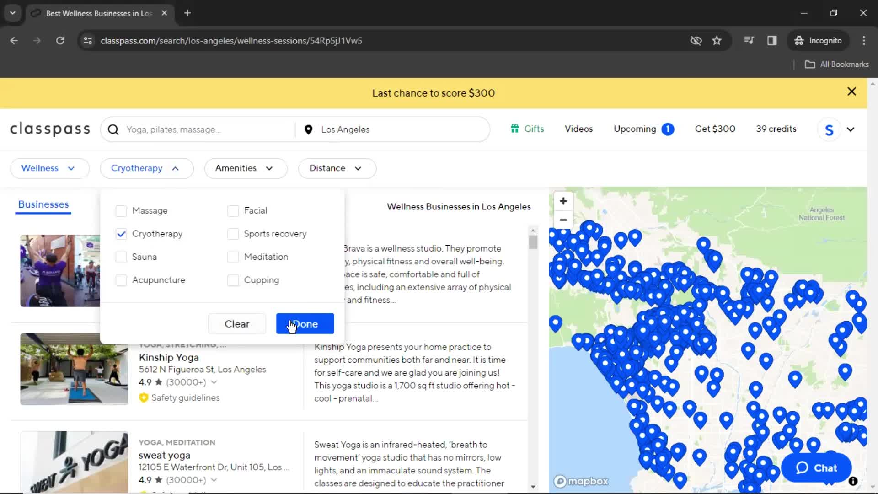Screen dimensions: 878x494
Task: Collapse the Cryotherapy filter dropdown
Action: [146, 168]
